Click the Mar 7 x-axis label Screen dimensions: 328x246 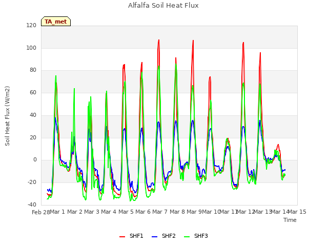pyautogui.click(x=160, y=212)
